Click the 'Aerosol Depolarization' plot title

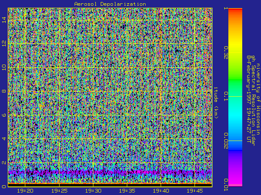[110, 4]
